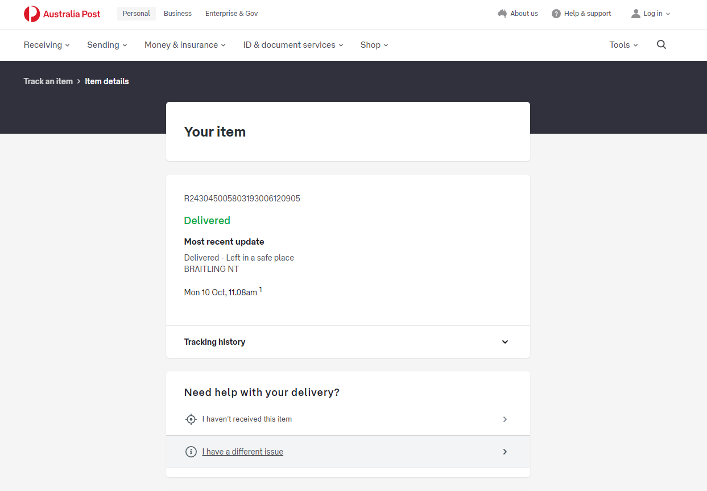
Task: Click I have a different issue link
Action: [243, 452]
